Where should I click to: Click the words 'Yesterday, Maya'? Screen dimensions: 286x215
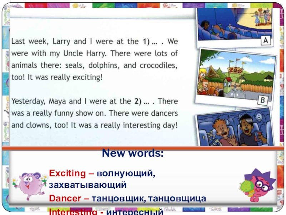tap(39, 101)
